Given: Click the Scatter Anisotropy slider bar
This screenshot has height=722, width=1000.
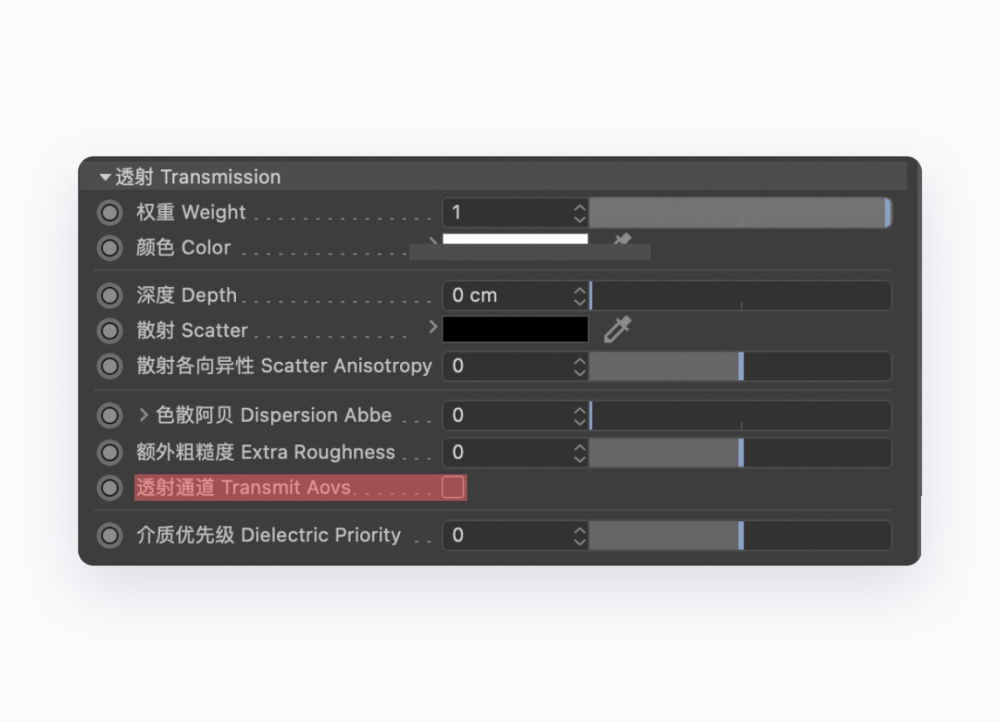Looking at the screenshot, I should coord(740,366).
